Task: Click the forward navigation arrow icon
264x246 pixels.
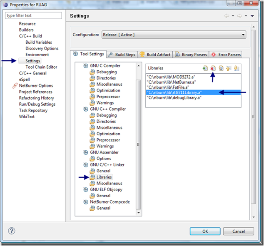Action: [x=239, y=16]
